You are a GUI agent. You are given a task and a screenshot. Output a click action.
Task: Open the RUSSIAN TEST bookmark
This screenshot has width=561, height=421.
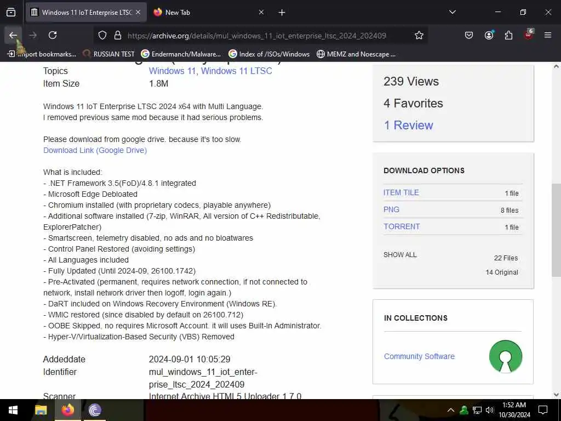(x=109, y=54)
